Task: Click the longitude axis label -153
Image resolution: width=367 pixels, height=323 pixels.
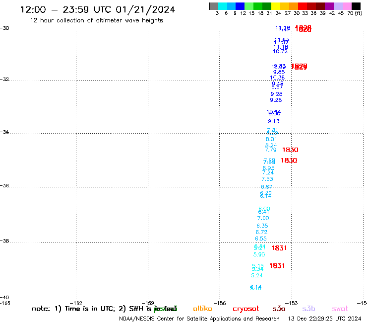Action: [x=291, y=303]
